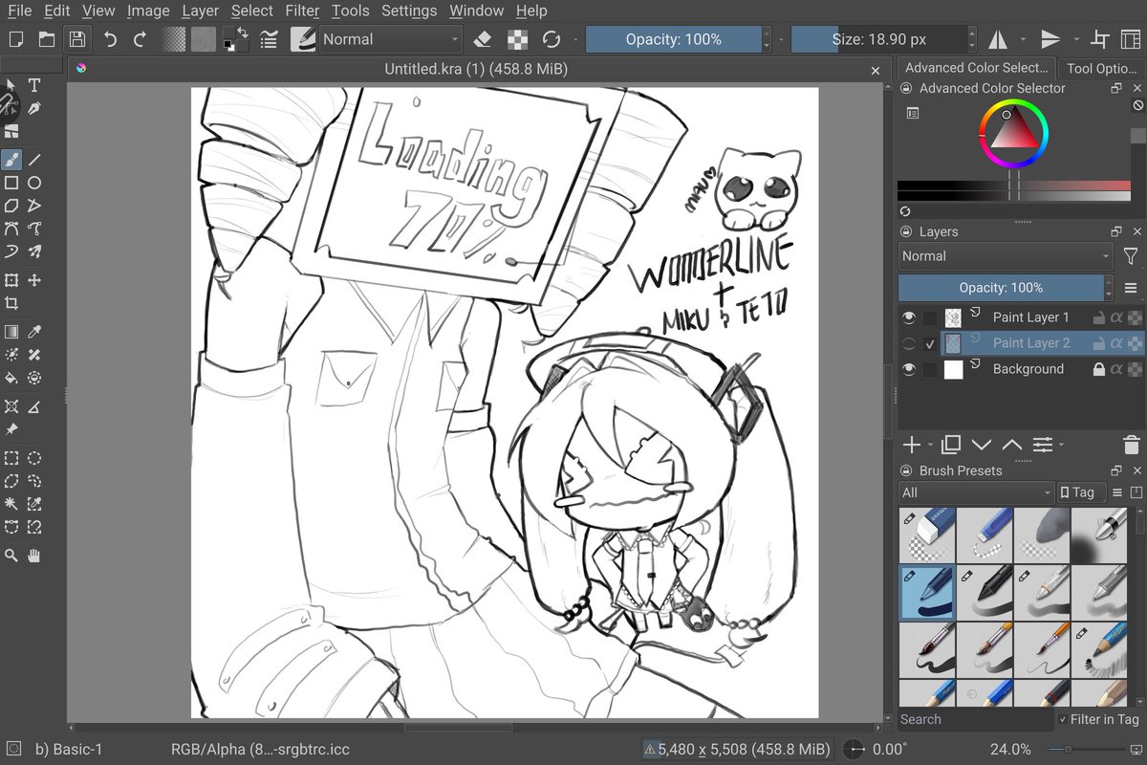Toggle the Filter in Tag checkbox
The image size is (1147, 765).
1063,719
